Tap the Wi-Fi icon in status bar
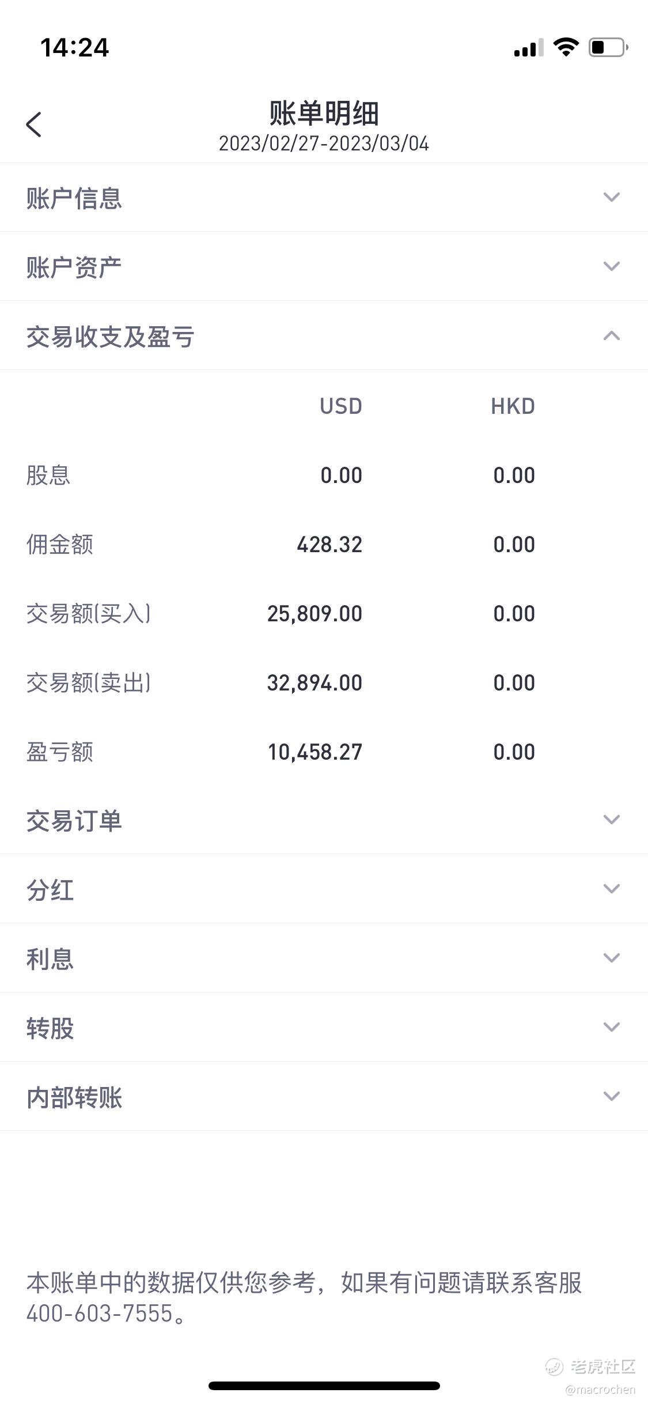This screenshot has height=1404, width=648. click(x=566, y=47)
